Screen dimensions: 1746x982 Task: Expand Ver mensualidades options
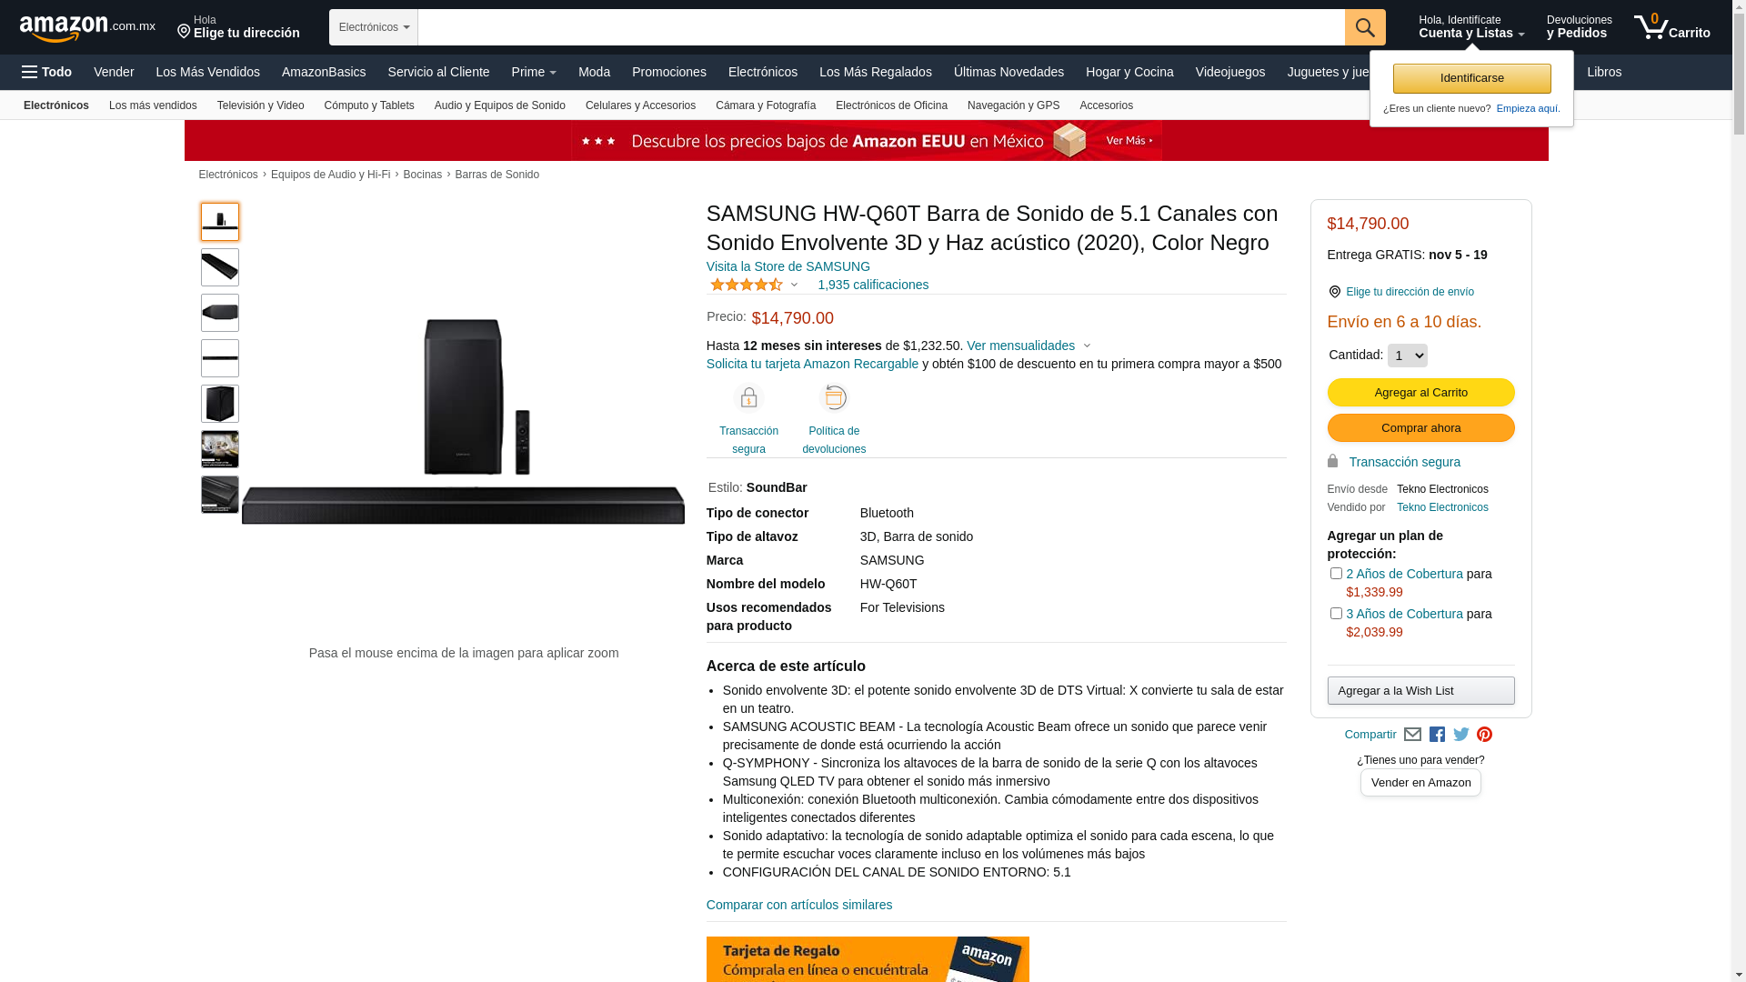pyautogui.click(x=1029, y=346)
